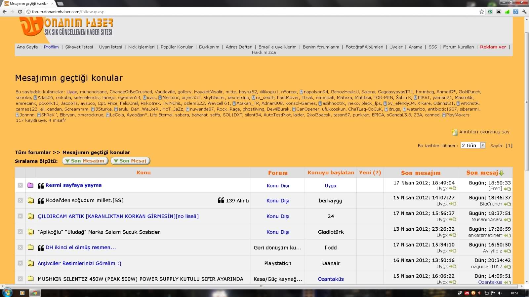Open the 2 Gün date range dropdown
Image resolution: width=529 pixels, height=297 pixels.
pos(473,145)
